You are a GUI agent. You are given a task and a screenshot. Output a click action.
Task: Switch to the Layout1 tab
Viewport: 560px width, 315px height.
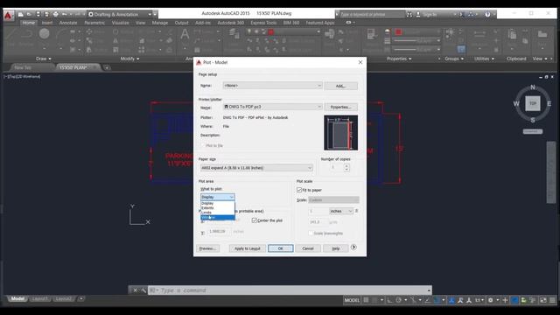coord(39,299)
